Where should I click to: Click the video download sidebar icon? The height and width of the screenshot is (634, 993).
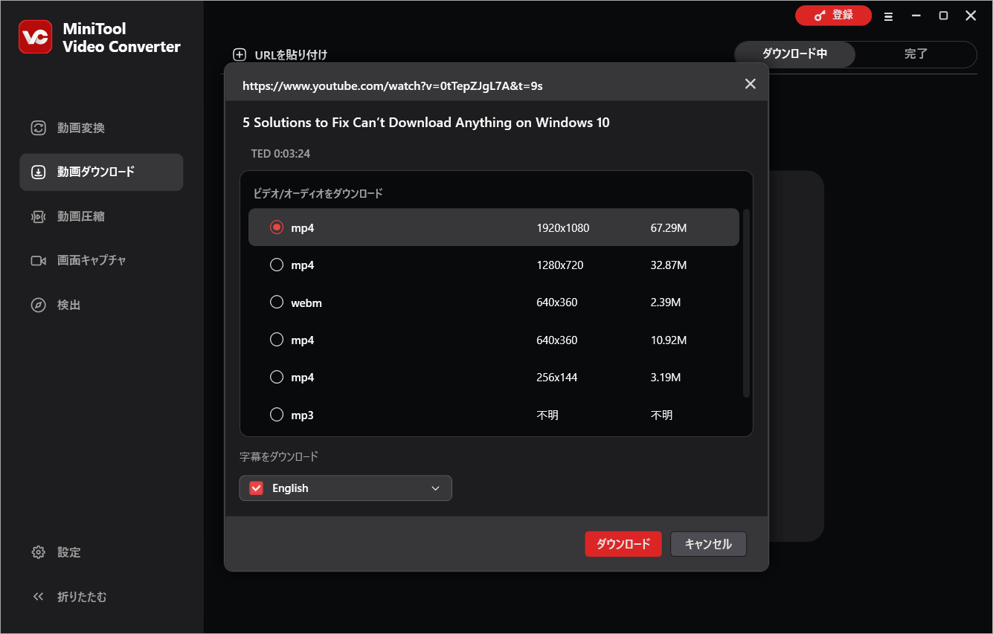pyautogui.click(x=38, y=172)
